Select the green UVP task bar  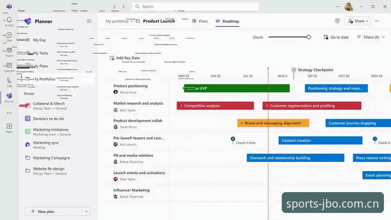click(237, 88)
